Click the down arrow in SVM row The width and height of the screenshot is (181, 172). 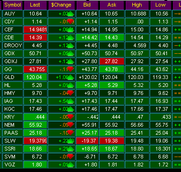tap(71, 157)
